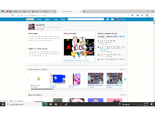Open the zenzen1 profile avatar picture

tap(31, 27)
